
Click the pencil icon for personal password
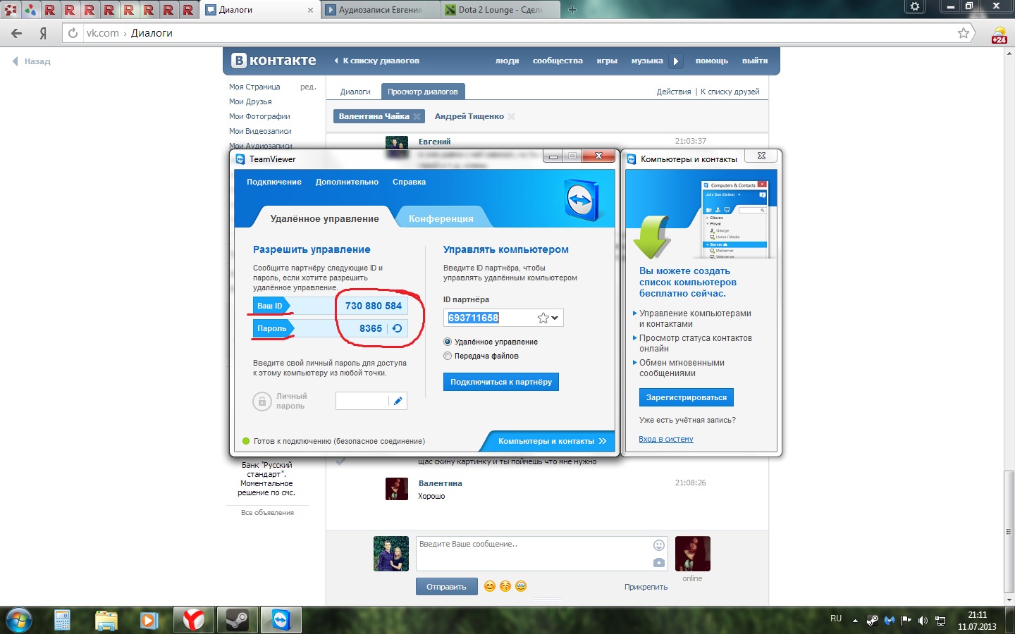click(x=398, y=401)
